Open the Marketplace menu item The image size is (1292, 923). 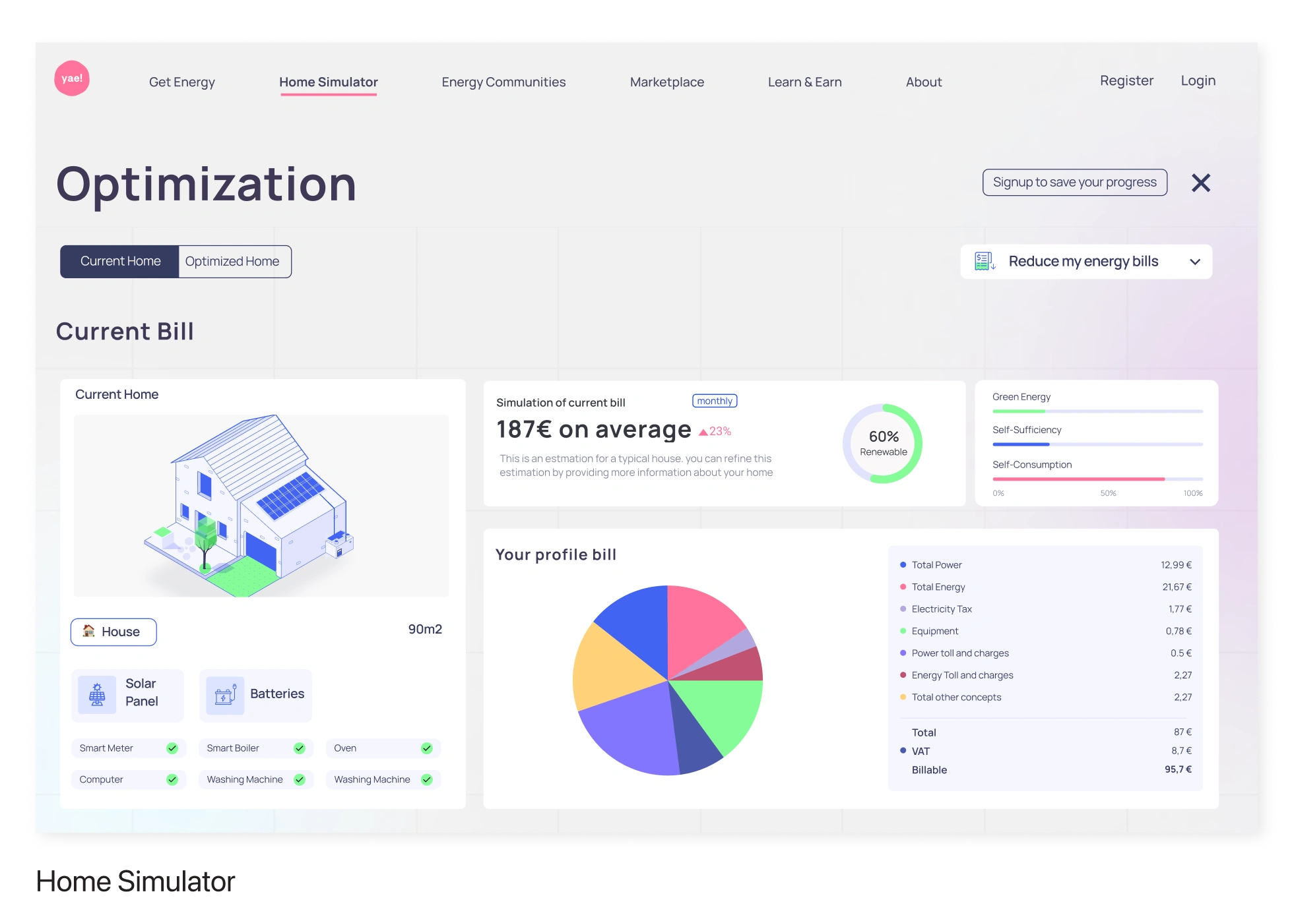[666, 82]
